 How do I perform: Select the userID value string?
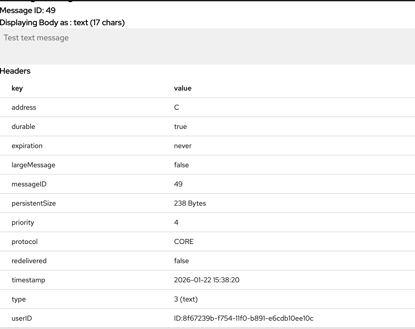[x=244, y=318]
